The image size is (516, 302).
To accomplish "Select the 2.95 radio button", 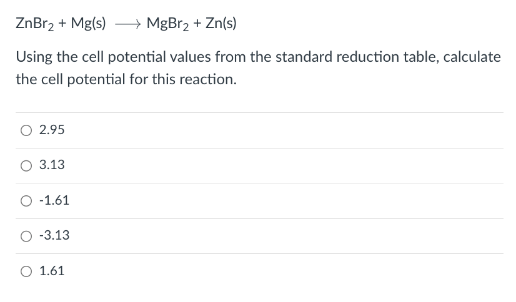I will pyautogui.click(x=26, y=130).
